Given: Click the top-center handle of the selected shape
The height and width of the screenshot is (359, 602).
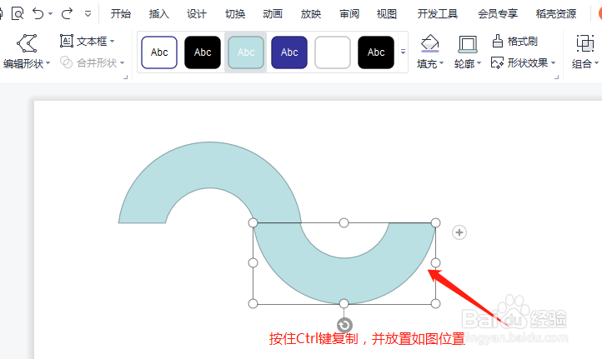Looking at the screenshot, I should (344, 223).
